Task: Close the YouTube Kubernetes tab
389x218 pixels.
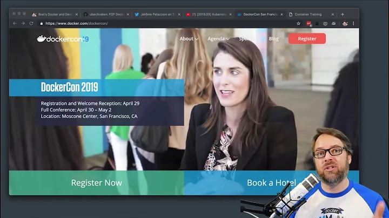Action: pos(231,15)
